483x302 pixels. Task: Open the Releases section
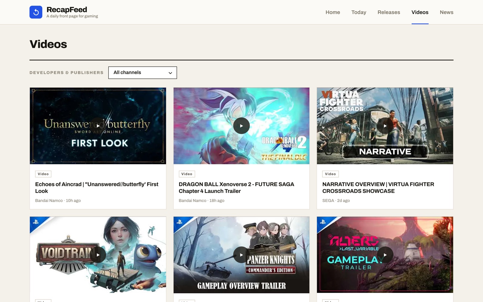tap(389, 12)
